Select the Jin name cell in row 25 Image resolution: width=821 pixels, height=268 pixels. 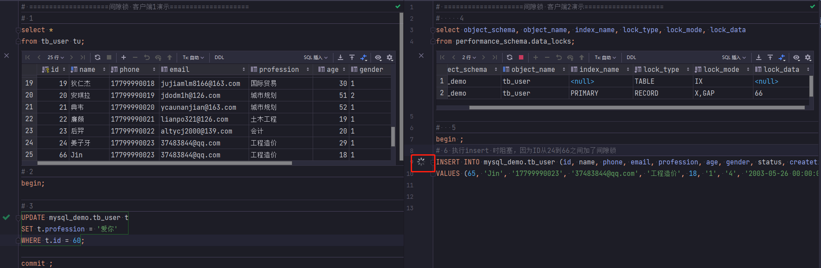pyautogui.click(x=89, y=155)
